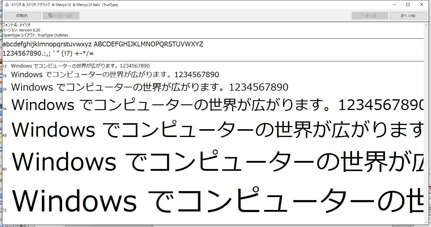Click the digits and symbols sample line

(48, 54)
